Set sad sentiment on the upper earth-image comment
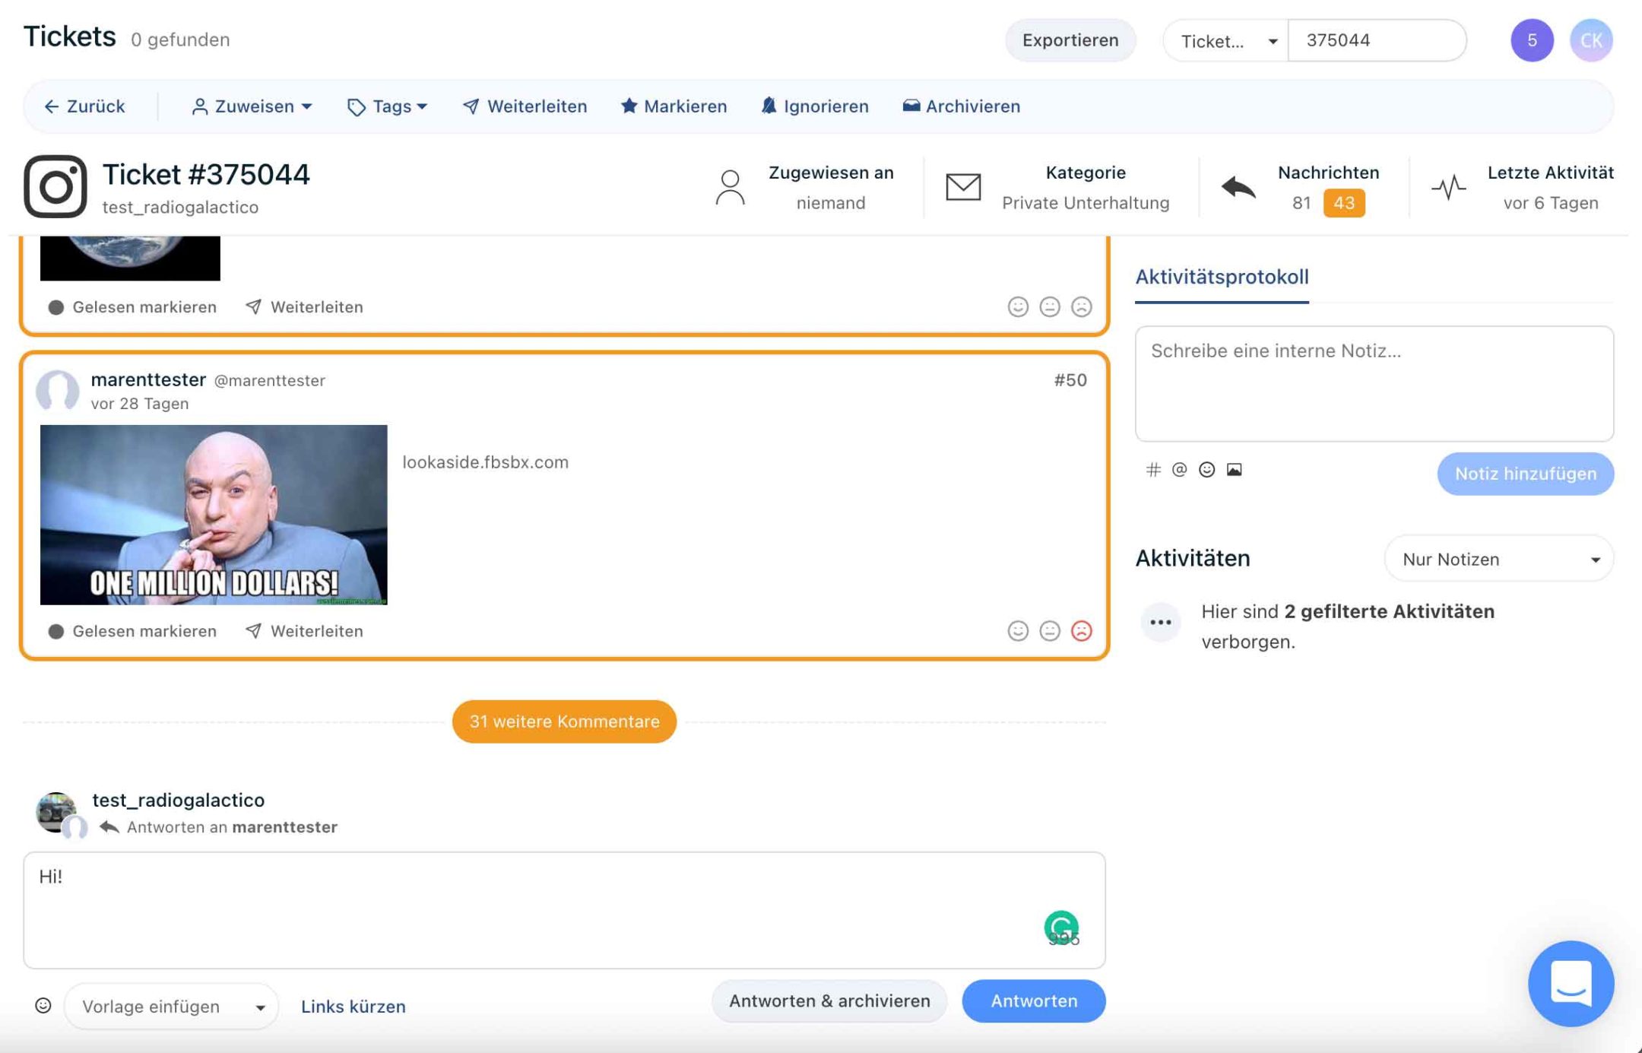Screen dimensions: 1642x1053 (x=1082, y=306)
